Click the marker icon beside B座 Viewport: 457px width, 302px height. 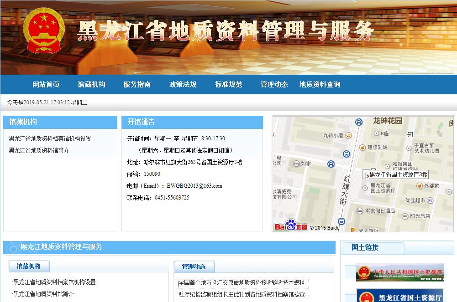click(376, 133)
